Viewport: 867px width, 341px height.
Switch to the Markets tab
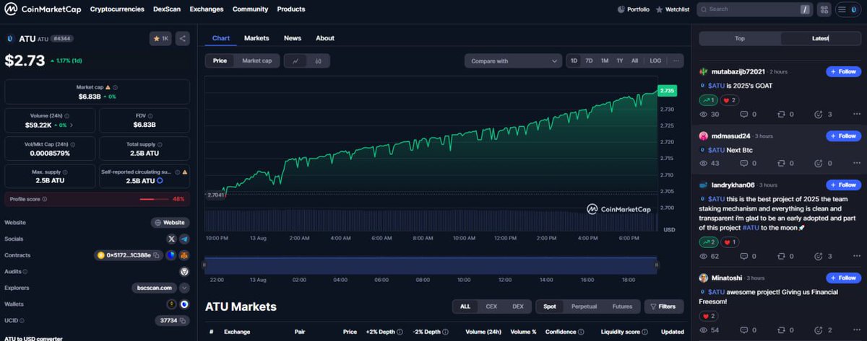[256, 38]
